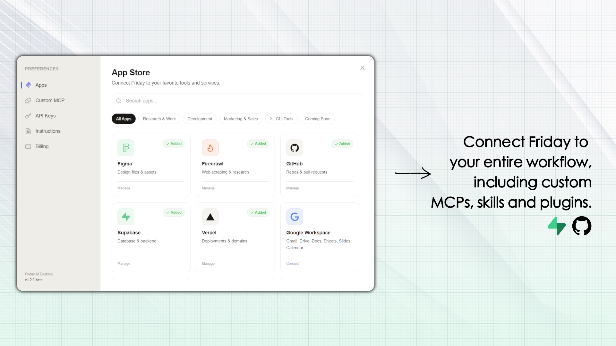Manage the Vercel integration
The image size is (616, 346).
click(208, 263)
